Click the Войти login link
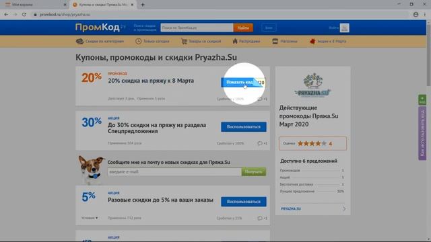Image resolution: width=431 pixels, height=242 pixels. [x=333, y=28]
